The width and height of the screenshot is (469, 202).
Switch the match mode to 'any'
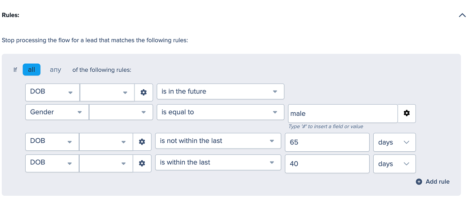pos(55,70)
